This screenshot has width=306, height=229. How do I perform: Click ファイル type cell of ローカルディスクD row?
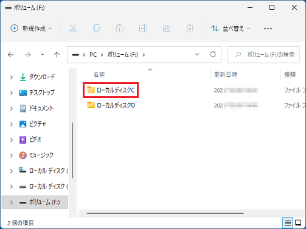tap(294, 105)
